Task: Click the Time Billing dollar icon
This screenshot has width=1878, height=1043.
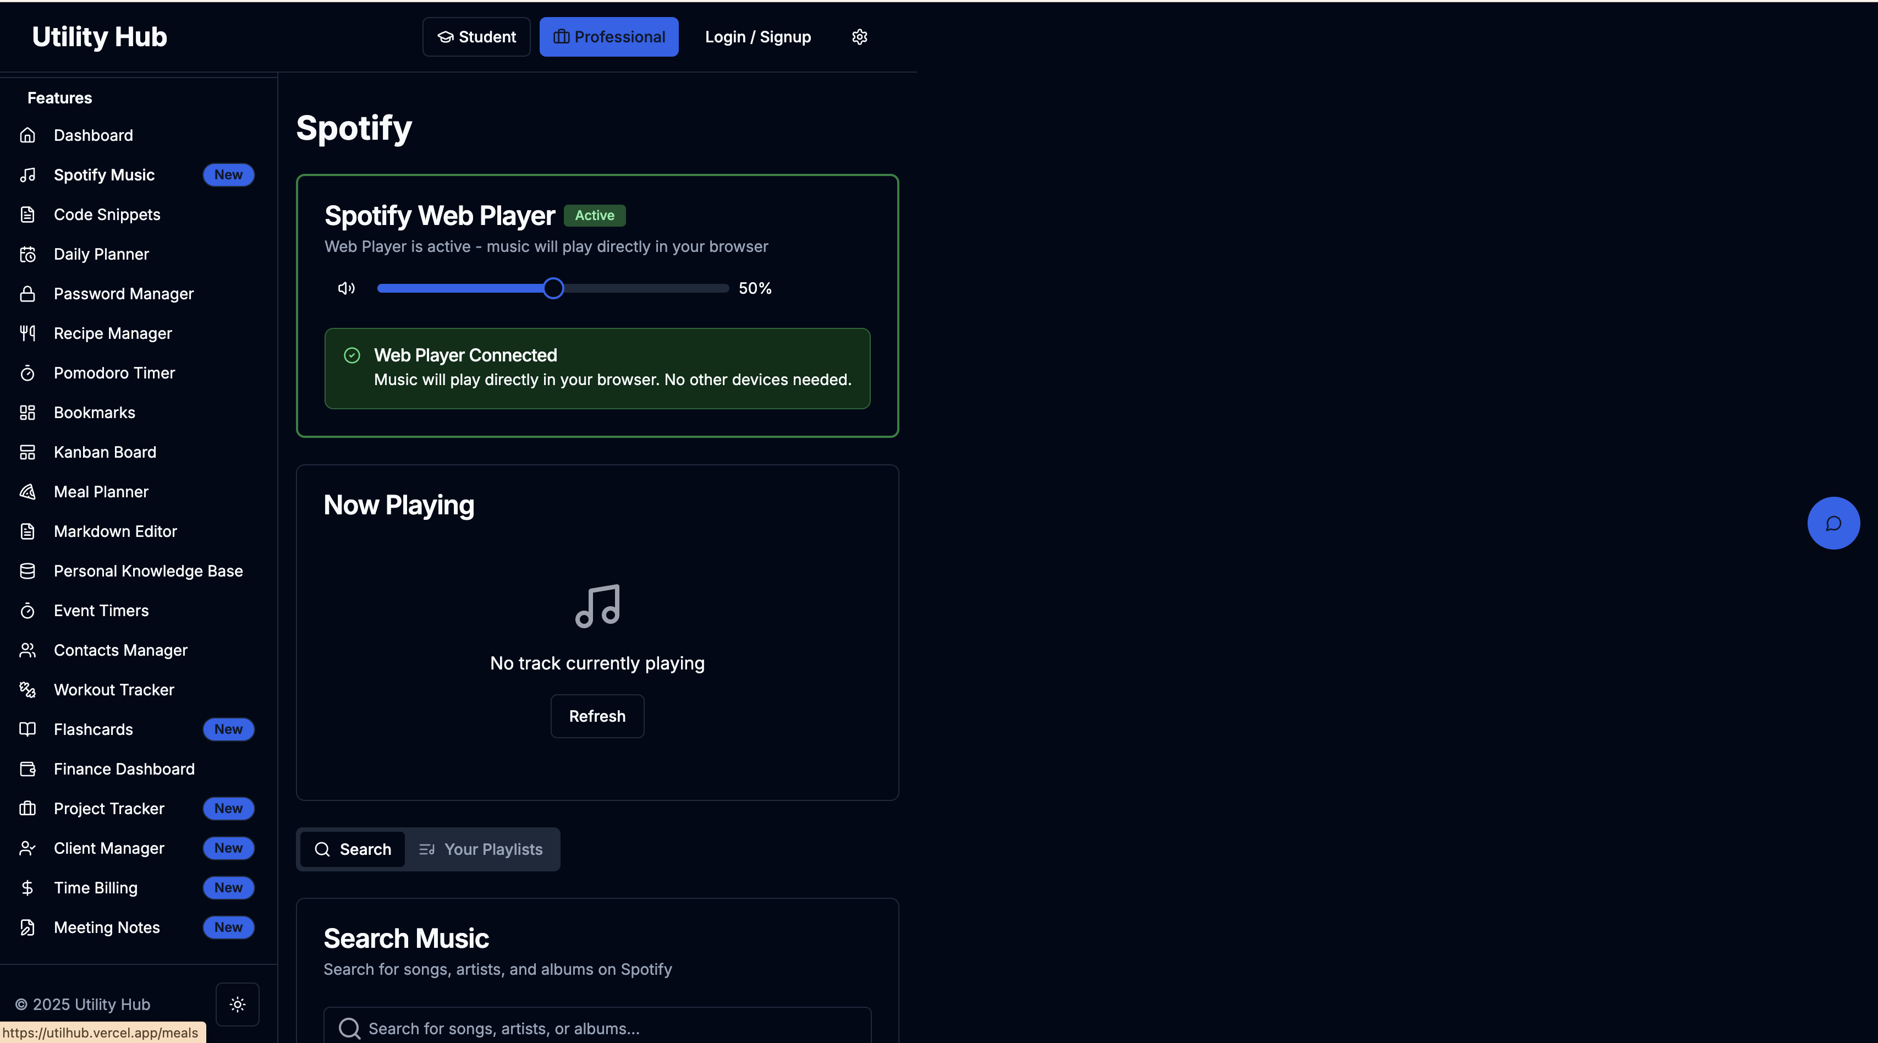Action: pos(28,888)
